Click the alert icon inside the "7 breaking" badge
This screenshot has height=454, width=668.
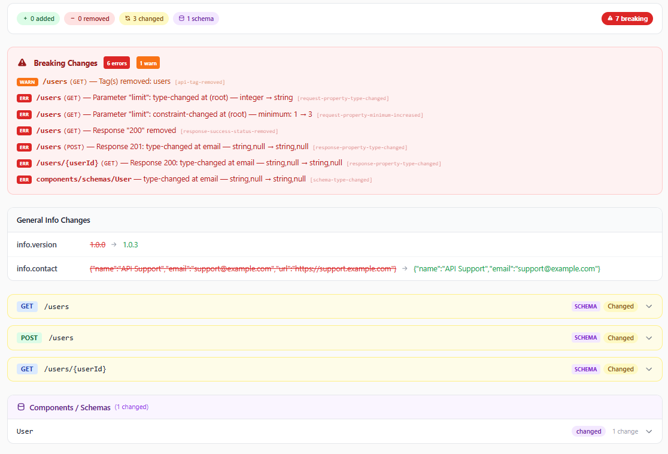point(609,18)
